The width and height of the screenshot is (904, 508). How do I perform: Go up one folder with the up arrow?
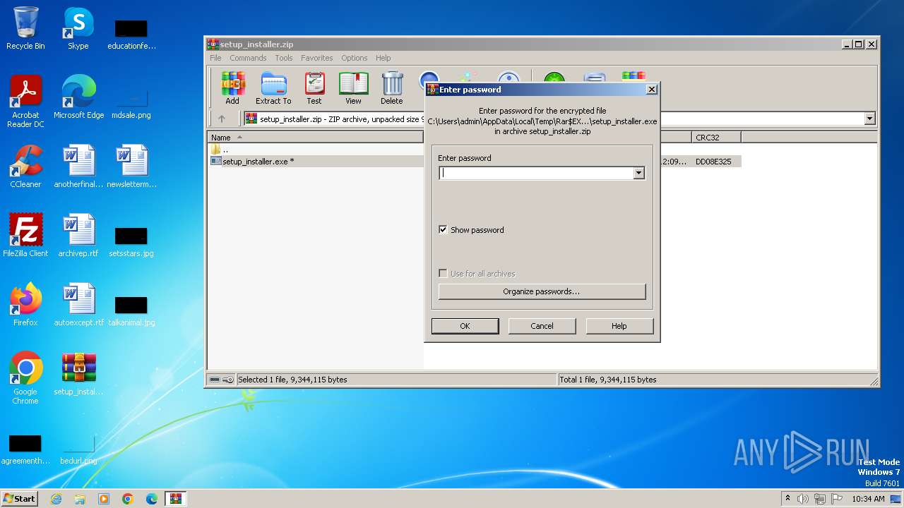[x=222, y=119]
